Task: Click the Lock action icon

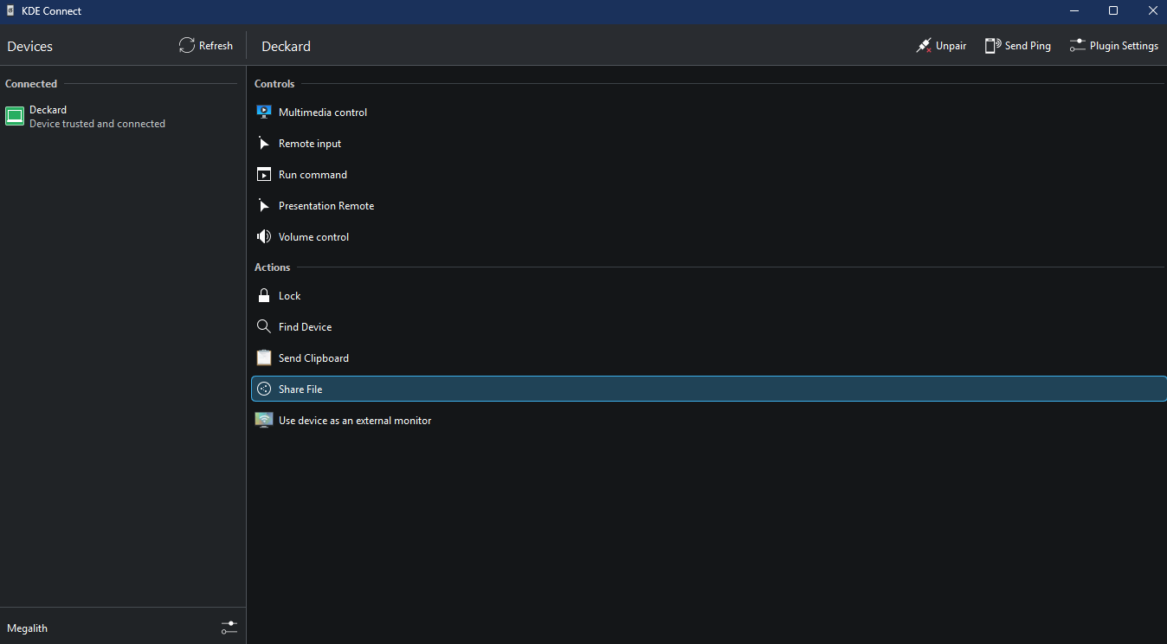Action: 264,295
